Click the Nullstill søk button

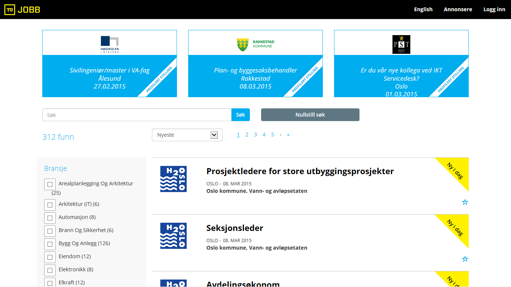310,115
